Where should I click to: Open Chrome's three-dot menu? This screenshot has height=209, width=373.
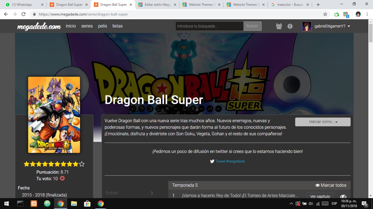pos(367,14)
